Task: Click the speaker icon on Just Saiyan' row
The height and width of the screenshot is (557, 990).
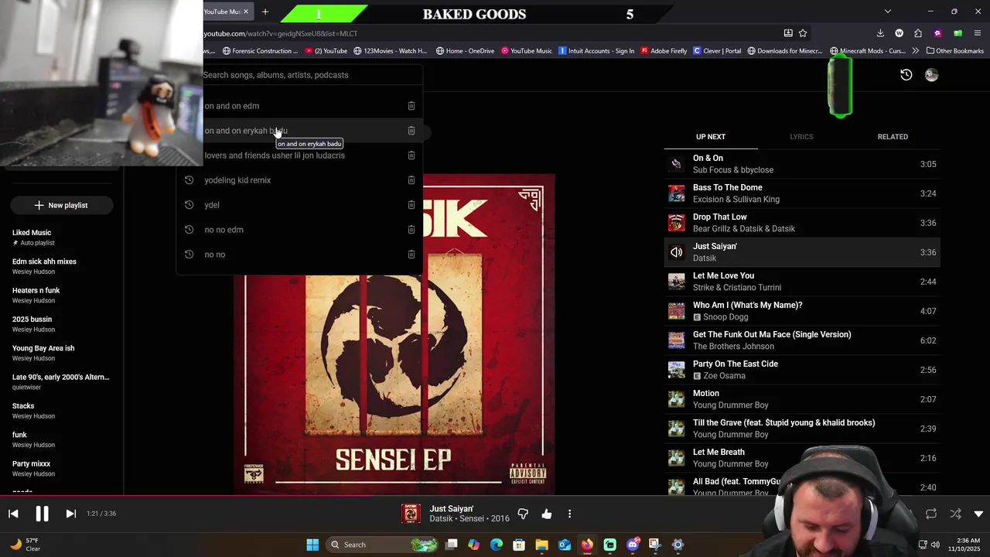Action: 676,252
